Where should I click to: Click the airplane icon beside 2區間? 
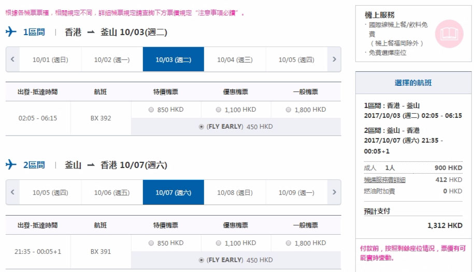tap(11, 164)
